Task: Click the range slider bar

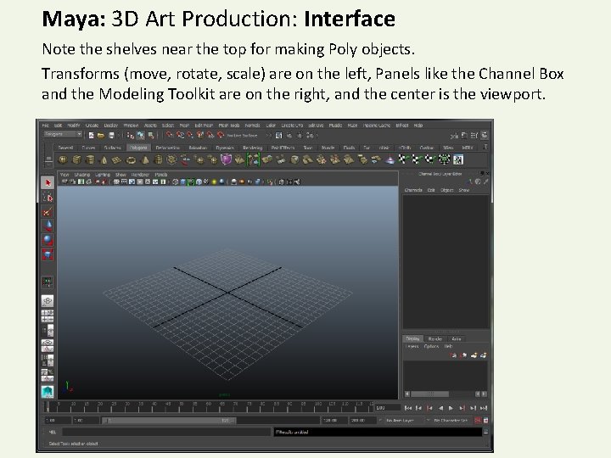Action: tap(169, 421)
